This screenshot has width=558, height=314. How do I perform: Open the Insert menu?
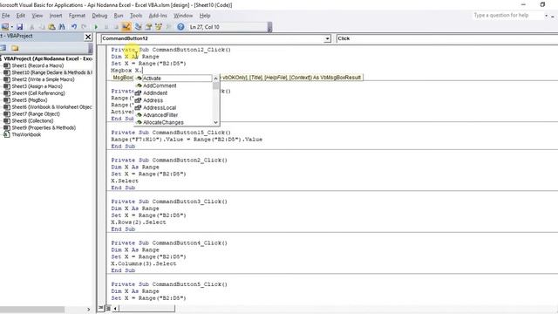56,16
